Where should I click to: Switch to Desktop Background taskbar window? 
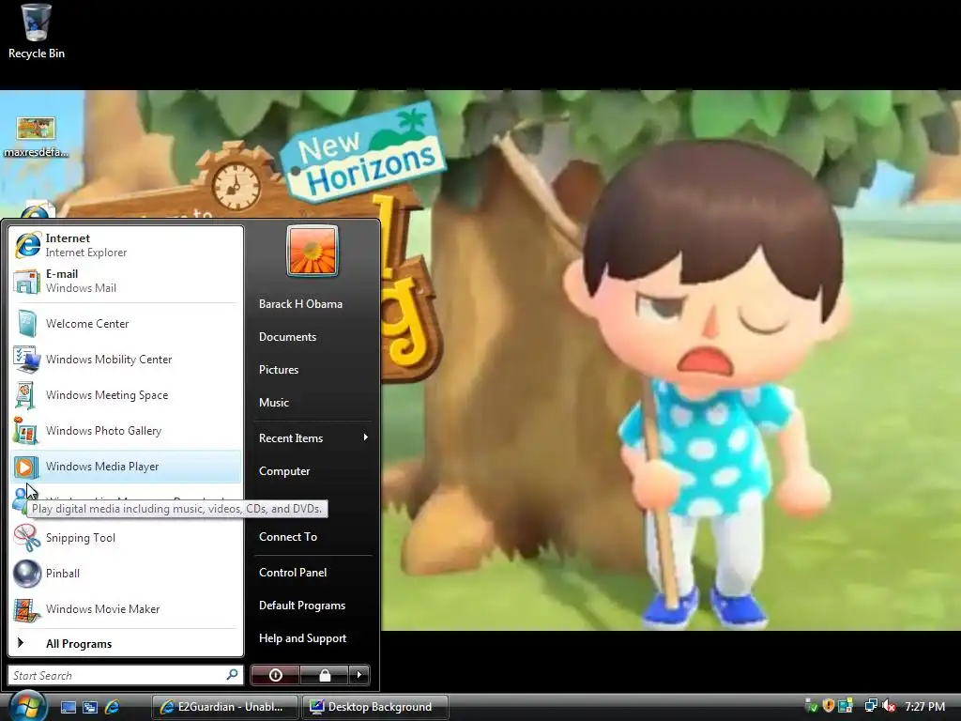374,707
